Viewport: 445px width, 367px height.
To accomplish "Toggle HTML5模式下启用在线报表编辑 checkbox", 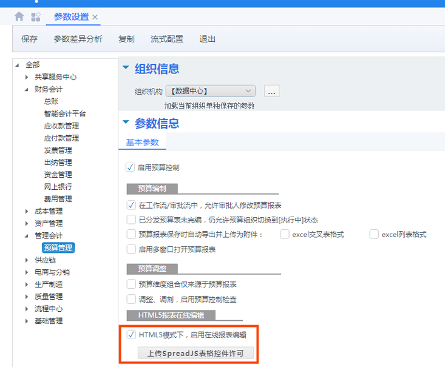I will tap(131, 334).
